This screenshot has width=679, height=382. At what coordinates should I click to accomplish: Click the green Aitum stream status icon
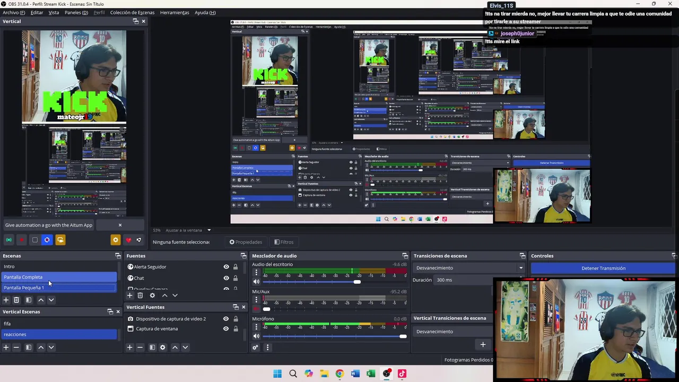pos(8,240)
